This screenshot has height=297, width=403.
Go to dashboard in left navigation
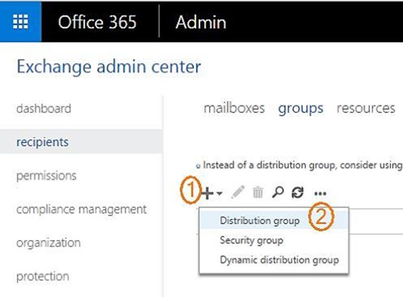tap(43, 108)
